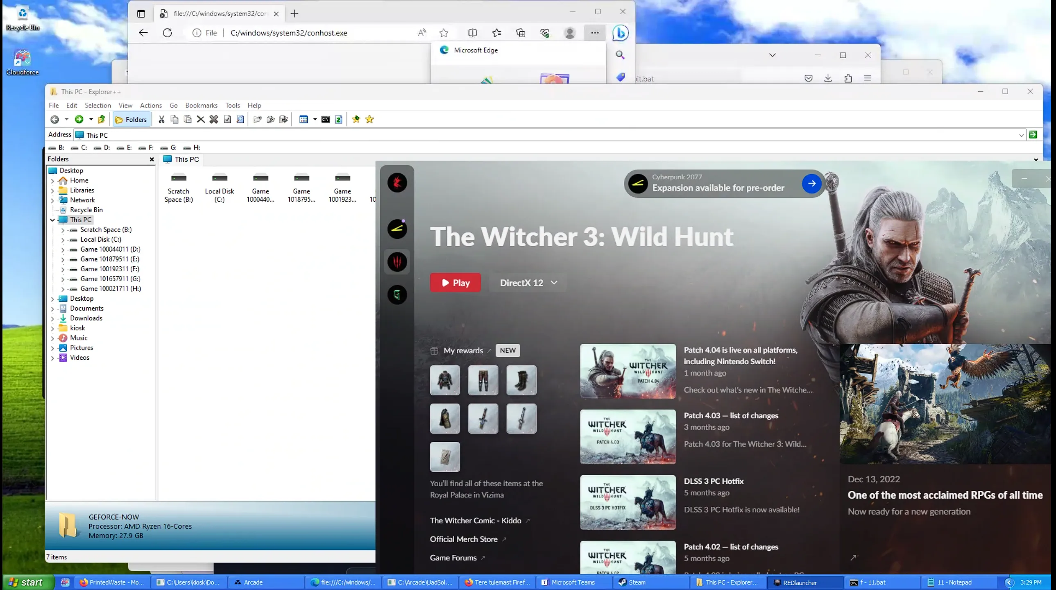Expand Local Disk (C:) in folder tree

point(63,240)
